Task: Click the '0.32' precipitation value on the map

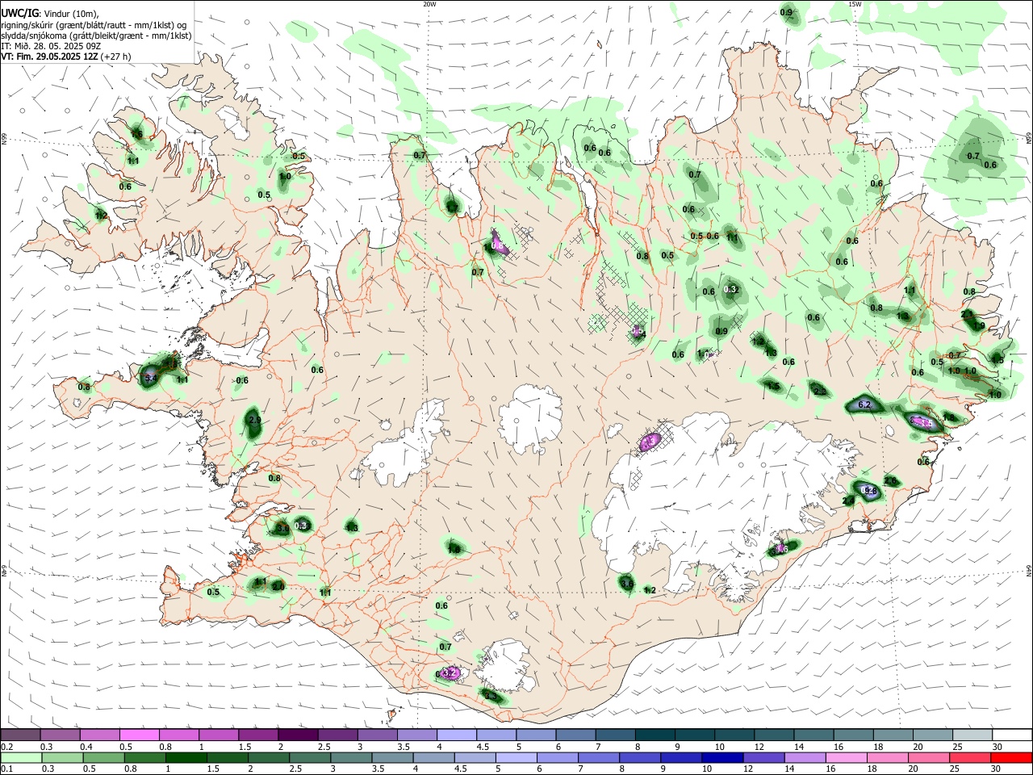Action: pyautogui.click(x=731, y=289)
